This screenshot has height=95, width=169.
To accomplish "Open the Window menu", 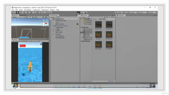I will point(52,10).
